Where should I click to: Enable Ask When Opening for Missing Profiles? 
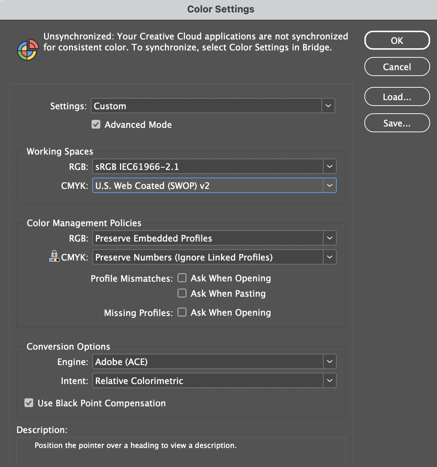pos(182,312)
